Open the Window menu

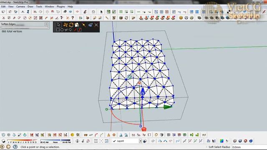49,7
